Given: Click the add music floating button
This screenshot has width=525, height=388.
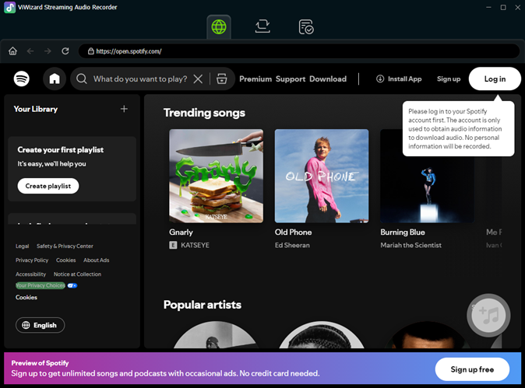Looking at the screenshot, I should point(488,315).
